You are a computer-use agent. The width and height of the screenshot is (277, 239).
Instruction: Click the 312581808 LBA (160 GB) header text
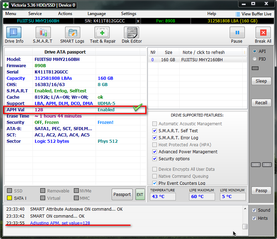[x=233, y=21]
